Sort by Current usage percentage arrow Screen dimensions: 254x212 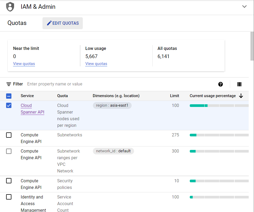click(x=241, y=96)
